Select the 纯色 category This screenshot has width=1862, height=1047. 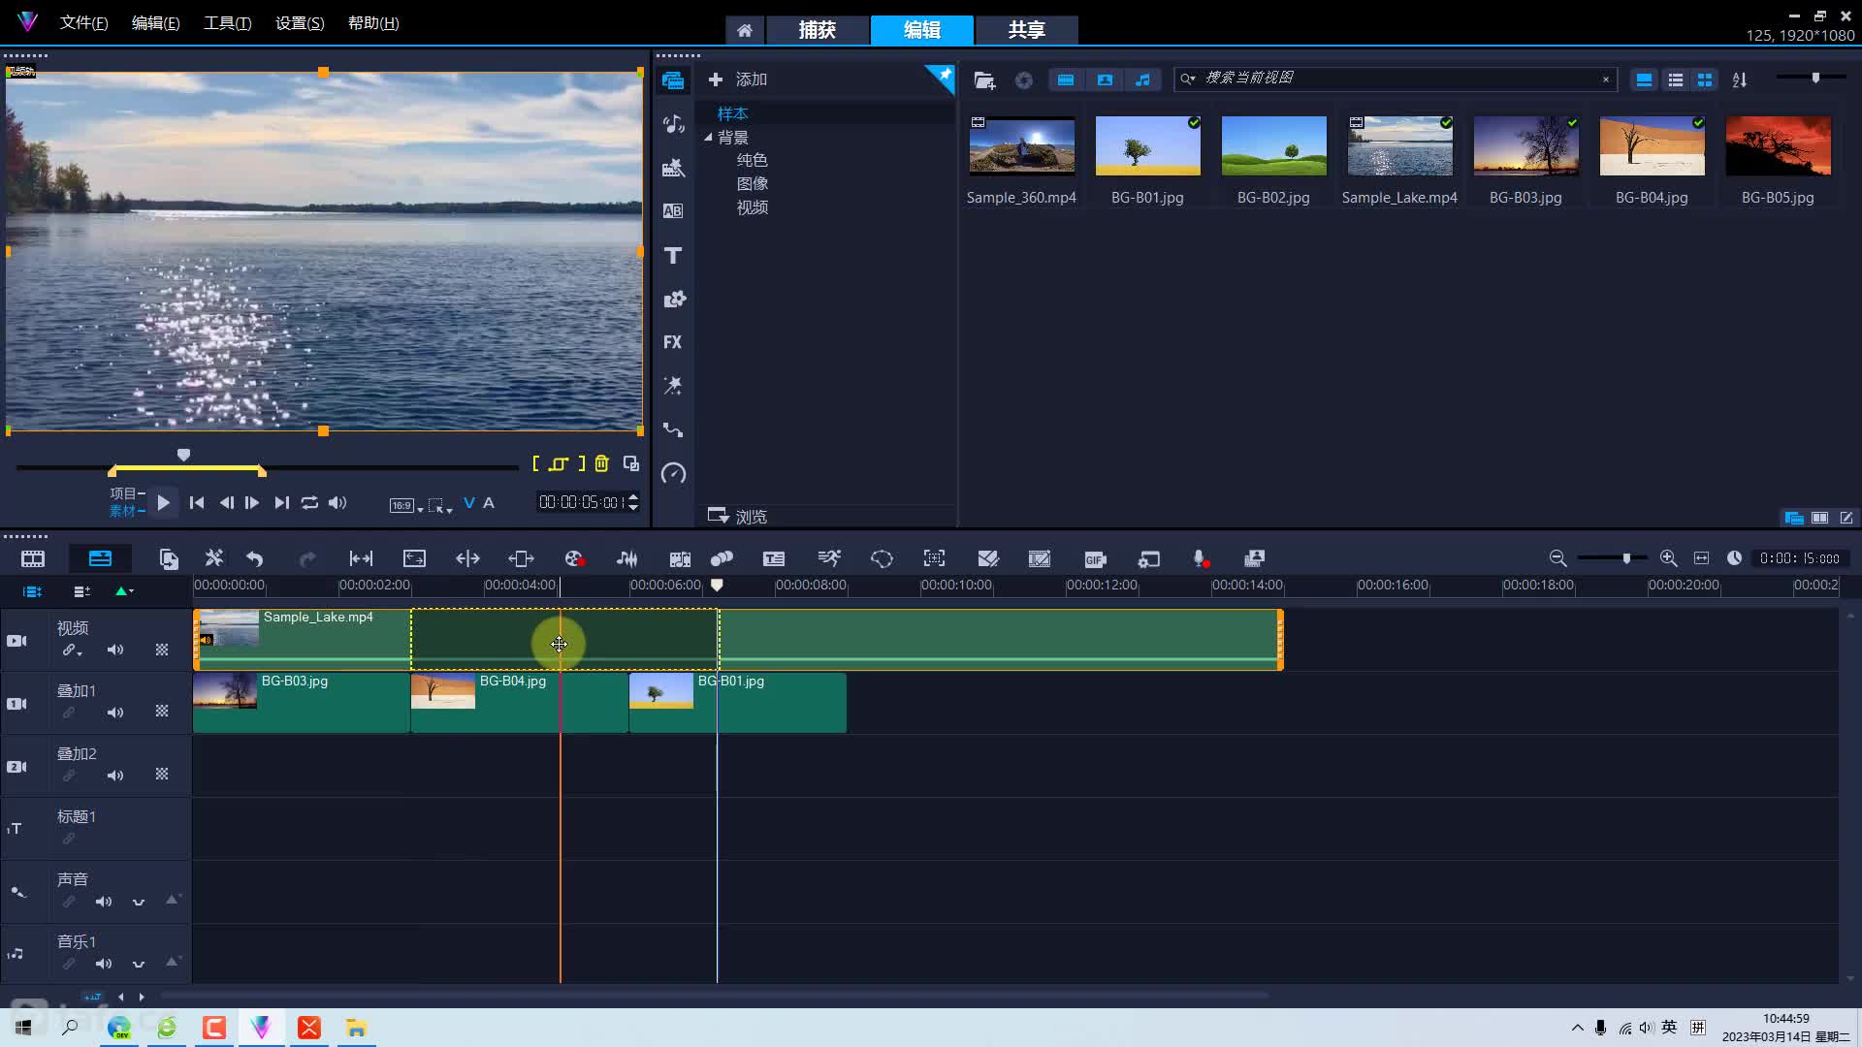(x=753, y=160)
